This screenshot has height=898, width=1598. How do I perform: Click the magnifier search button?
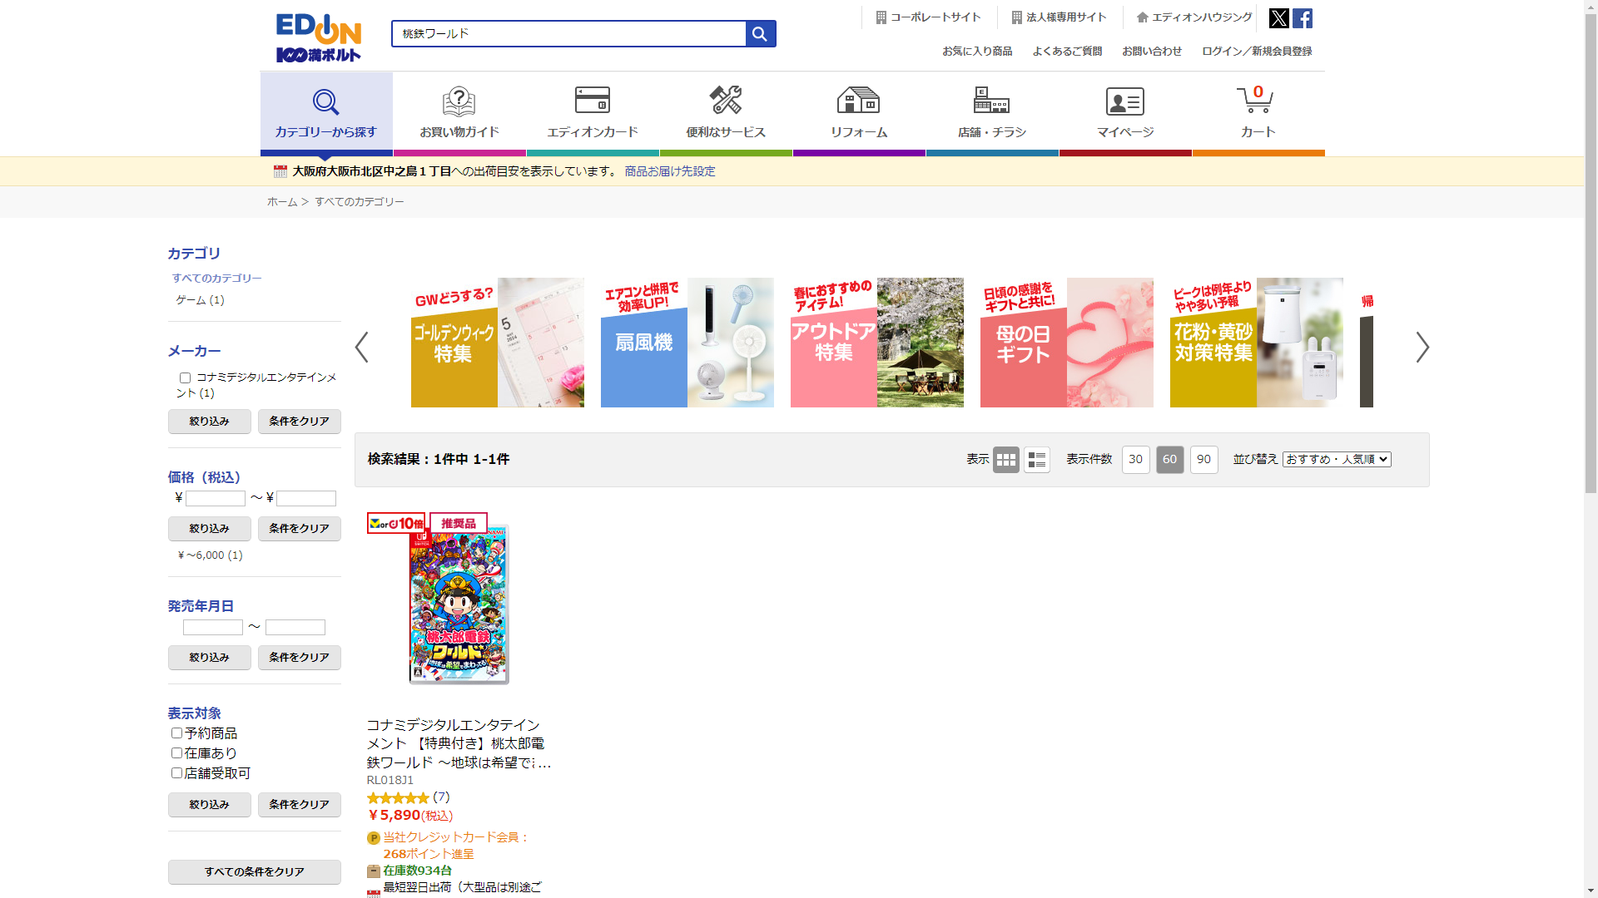[760, 34]
